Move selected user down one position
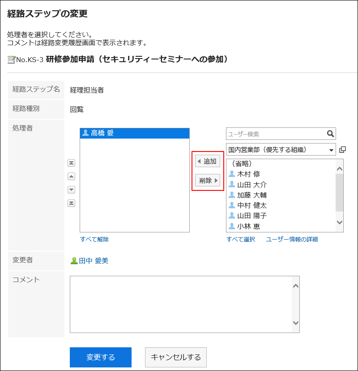The image size is (358, 371). 71,190
